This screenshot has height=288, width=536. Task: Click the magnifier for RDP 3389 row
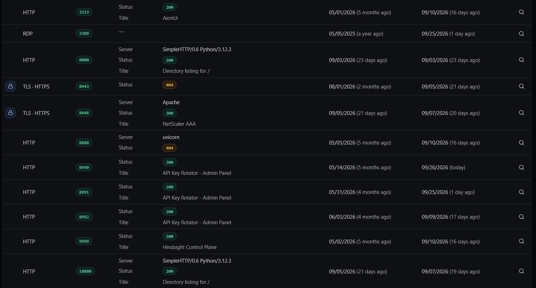(521, 34)
